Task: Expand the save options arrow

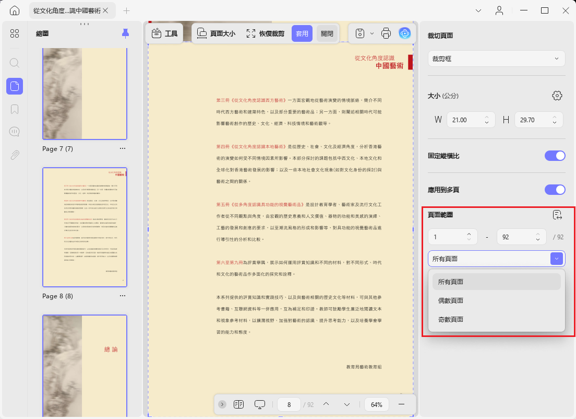Action: point(372,33)
